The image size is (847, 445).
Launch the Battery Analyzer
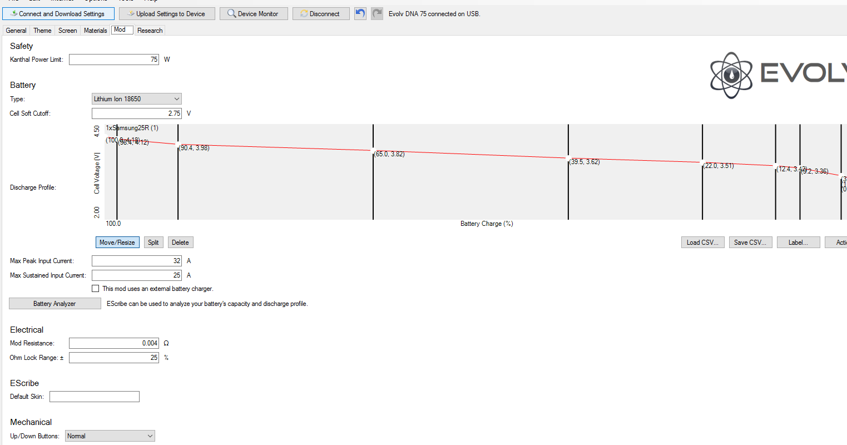[55, 304]
